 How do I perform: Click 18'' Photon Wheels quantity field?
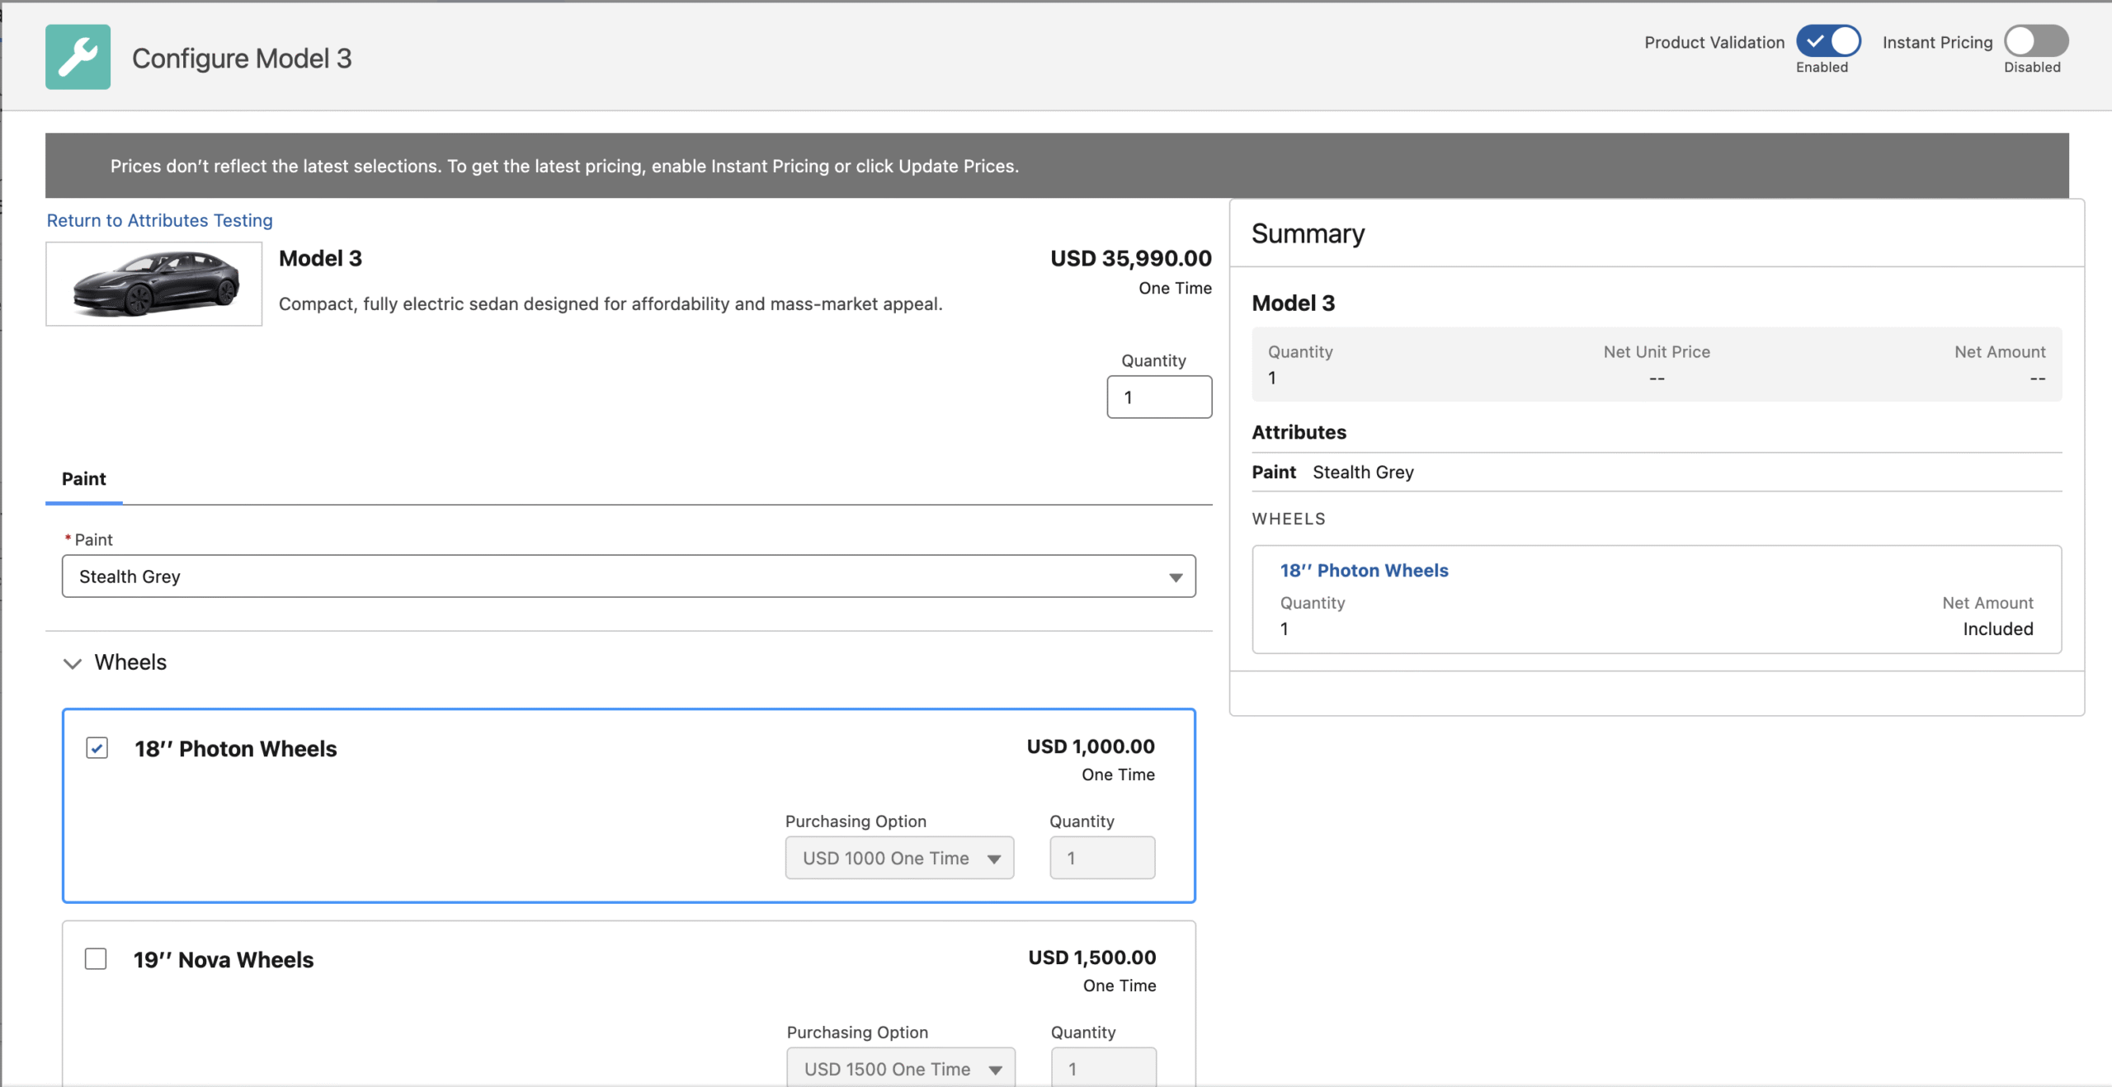coord(1102,858)
